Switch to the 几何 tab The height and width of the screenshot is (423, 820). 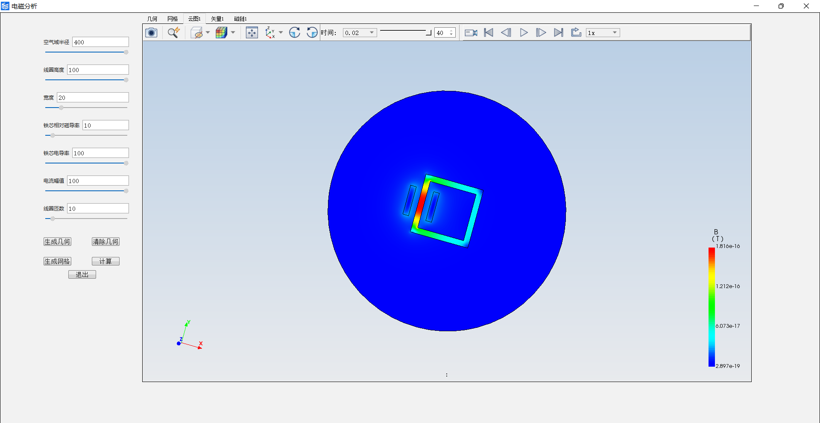pyautogui.click(x=152, y=19)
